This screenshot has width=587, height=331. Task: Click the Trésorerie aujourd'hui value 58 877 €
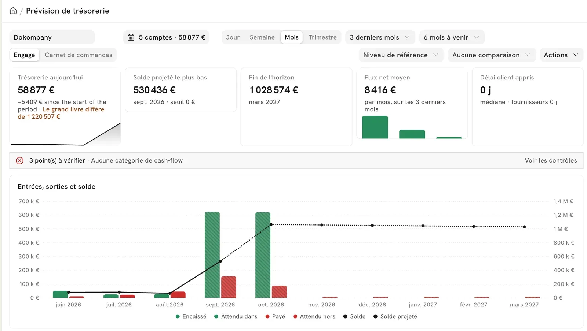36,90
